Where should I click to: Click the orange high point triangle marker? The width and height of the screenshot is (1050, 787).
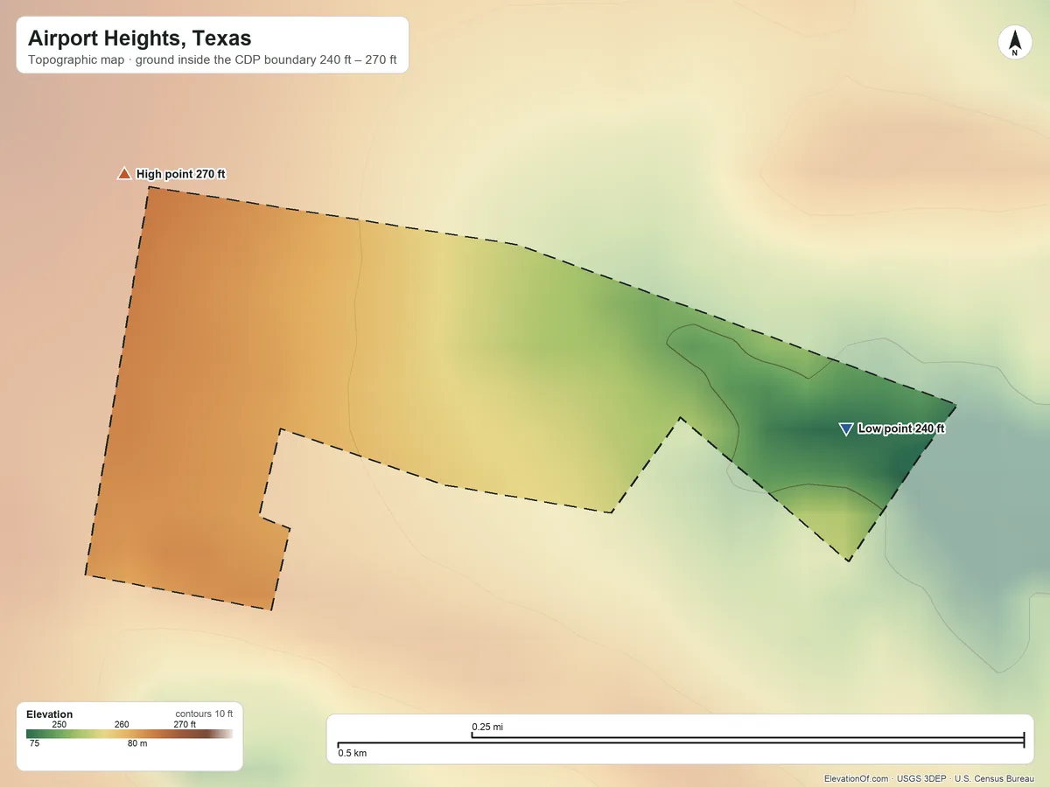[124, 174]
